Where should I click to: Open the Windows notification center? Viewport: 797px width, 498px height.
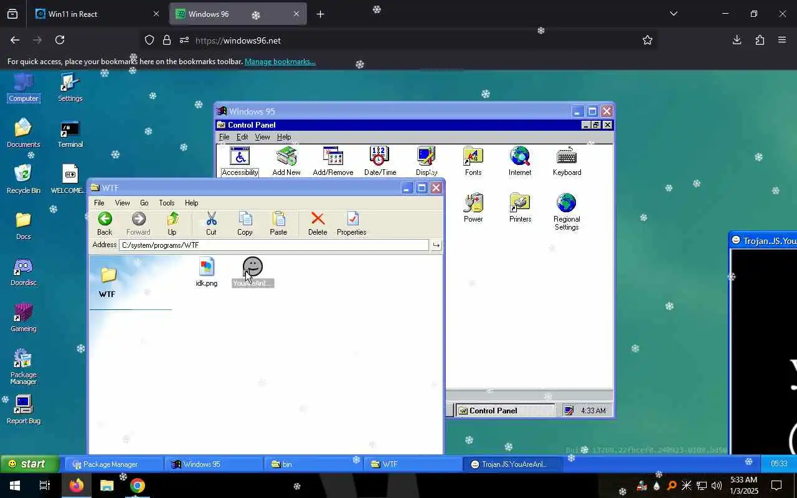tap(776, 486)
